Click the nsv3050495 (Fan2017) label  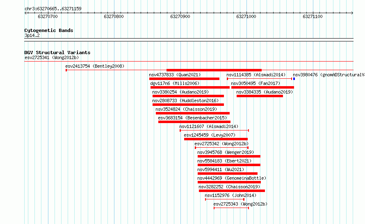point(255,83)
